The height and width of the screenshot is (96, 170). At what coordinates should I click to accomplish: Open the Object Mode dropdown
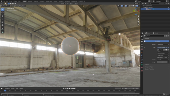pyautogui.click(x=6, y=6)
